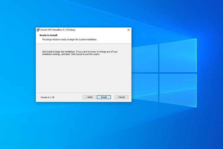Viewport: 223px width, 149px height.
Task: Click the Ready to Install heading
Action: (x=48, y=35)
